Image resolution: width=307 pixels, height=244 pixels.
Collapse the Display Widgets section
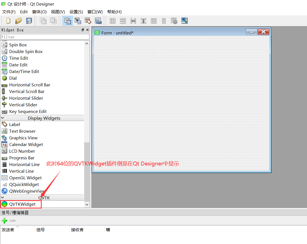3,118
